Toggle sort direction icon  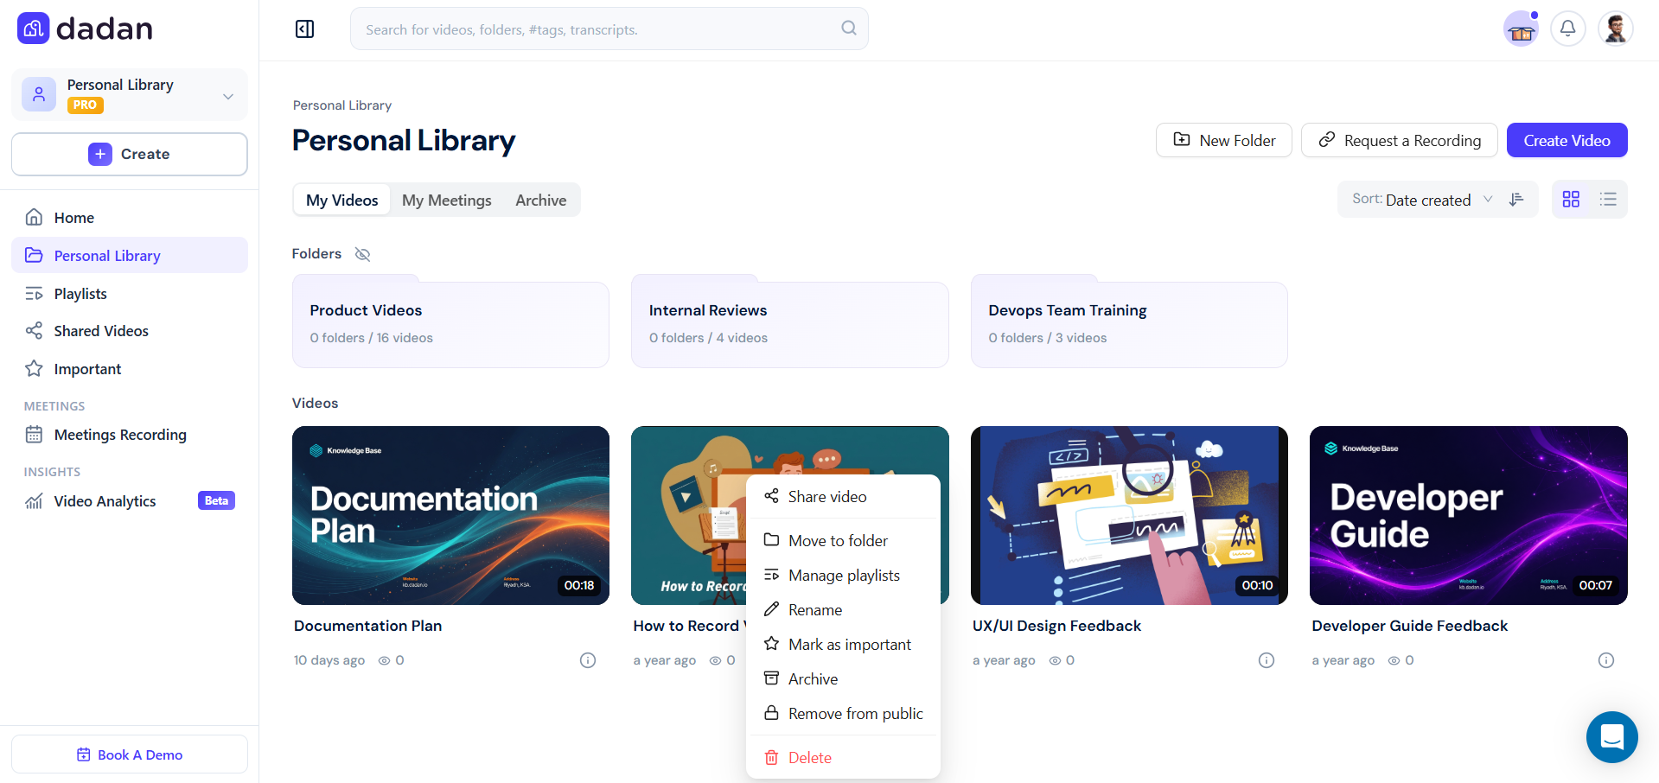1516,200
